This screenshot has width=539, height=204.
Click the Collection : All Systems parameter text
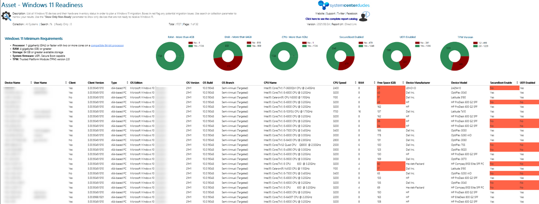click(x=26, y=24)
